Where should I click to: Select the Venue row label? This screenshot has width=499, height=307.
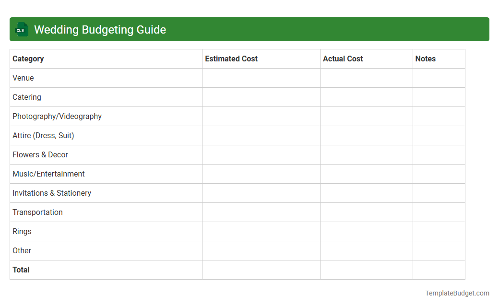[x=23, y=78]
